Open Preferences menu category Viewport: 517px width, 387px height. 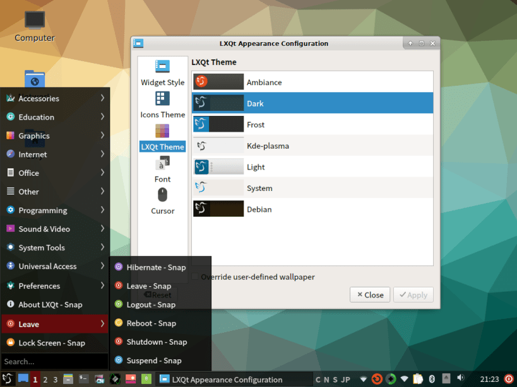coord(55,286)
